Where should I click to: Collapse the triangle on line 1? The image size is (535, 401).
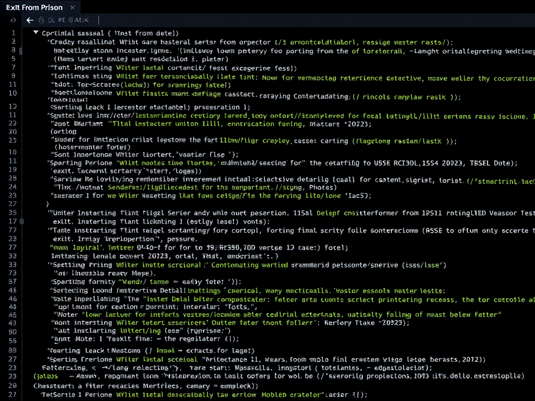click(36, 32)
